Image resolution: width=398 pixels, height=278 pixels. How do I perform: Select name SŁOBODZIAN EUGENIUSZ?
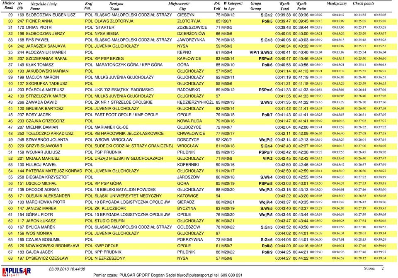[x=51, y=15]
